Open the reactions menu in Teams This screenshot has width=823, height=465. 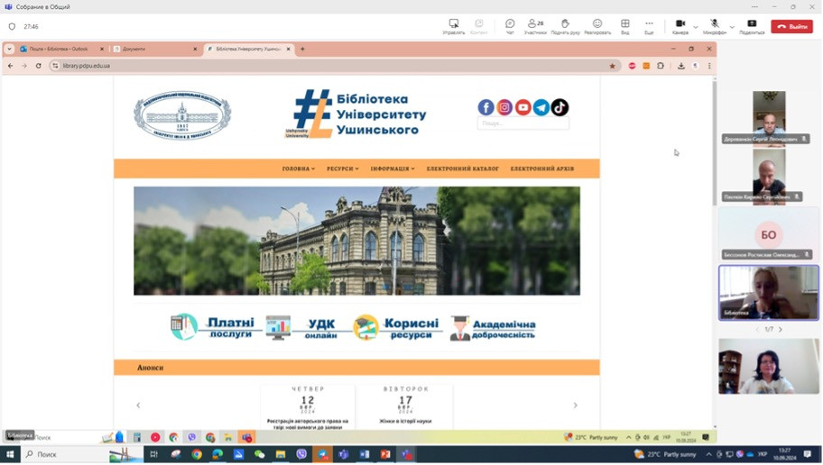[597, 26]
